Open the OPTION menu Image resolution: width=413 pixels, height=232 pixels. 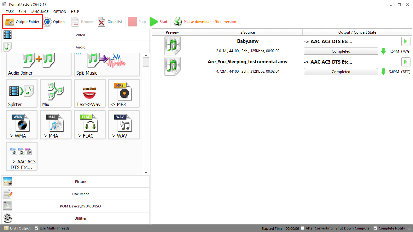click(60, 12)
